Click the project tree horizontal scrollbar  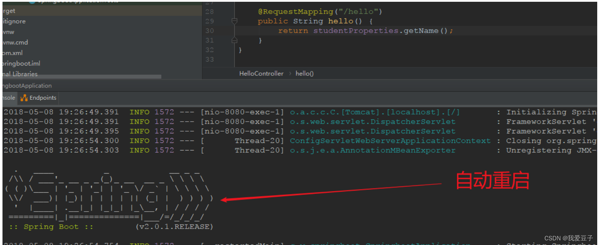pos(82,76)
